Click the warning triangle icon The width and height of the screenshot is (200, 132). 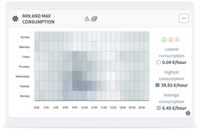87,19
